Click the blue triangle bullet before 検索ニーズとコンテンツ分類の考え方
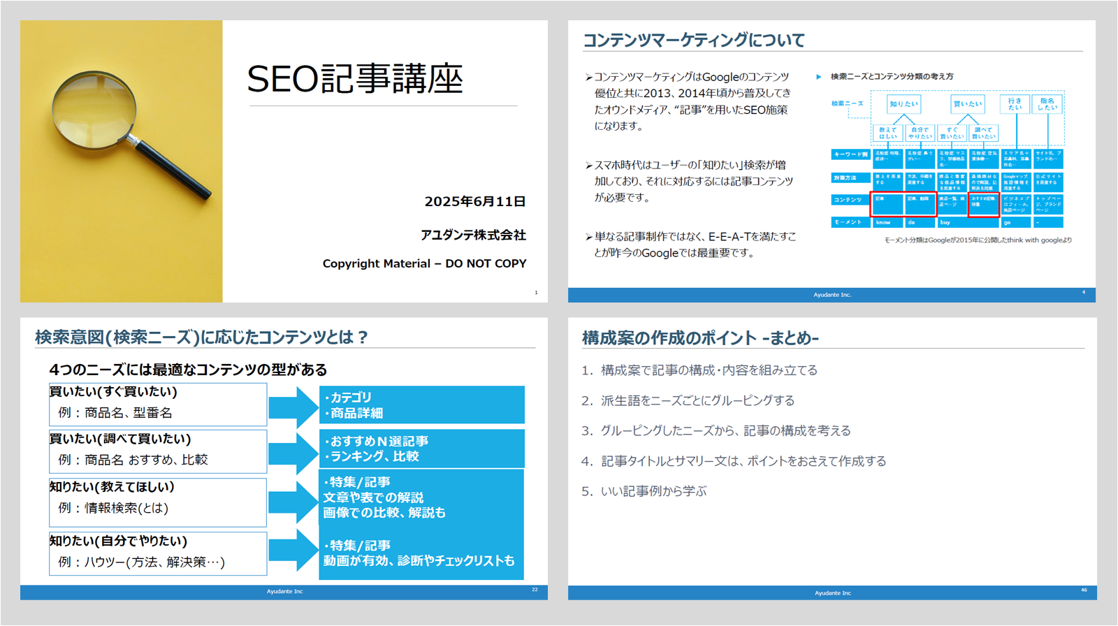This screenshot has height=626, width=1118. (x=819, y=77)
